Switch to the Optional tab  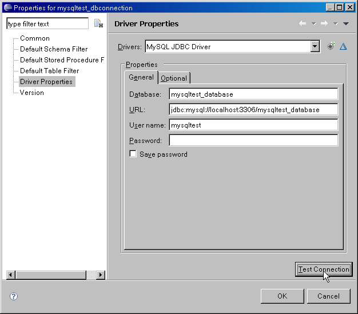[x=174, y=78]
